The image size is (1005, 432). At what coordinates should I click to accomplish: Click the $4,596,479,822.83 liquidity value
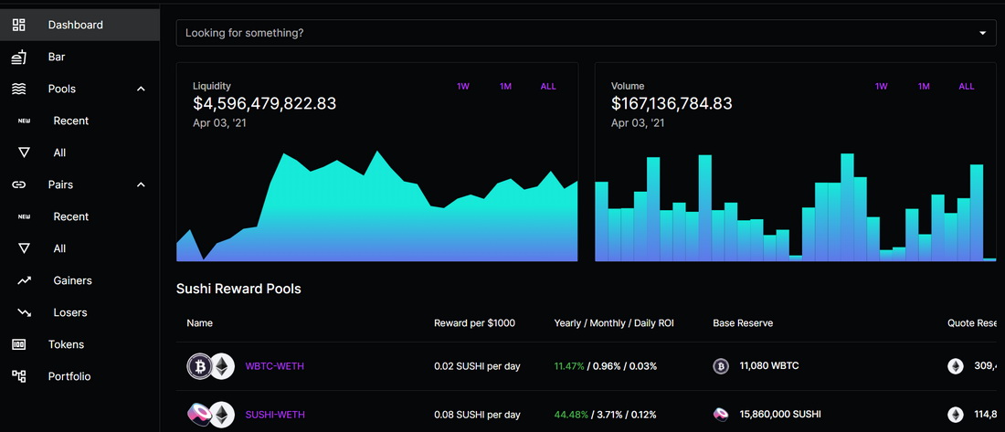point(265,103)
